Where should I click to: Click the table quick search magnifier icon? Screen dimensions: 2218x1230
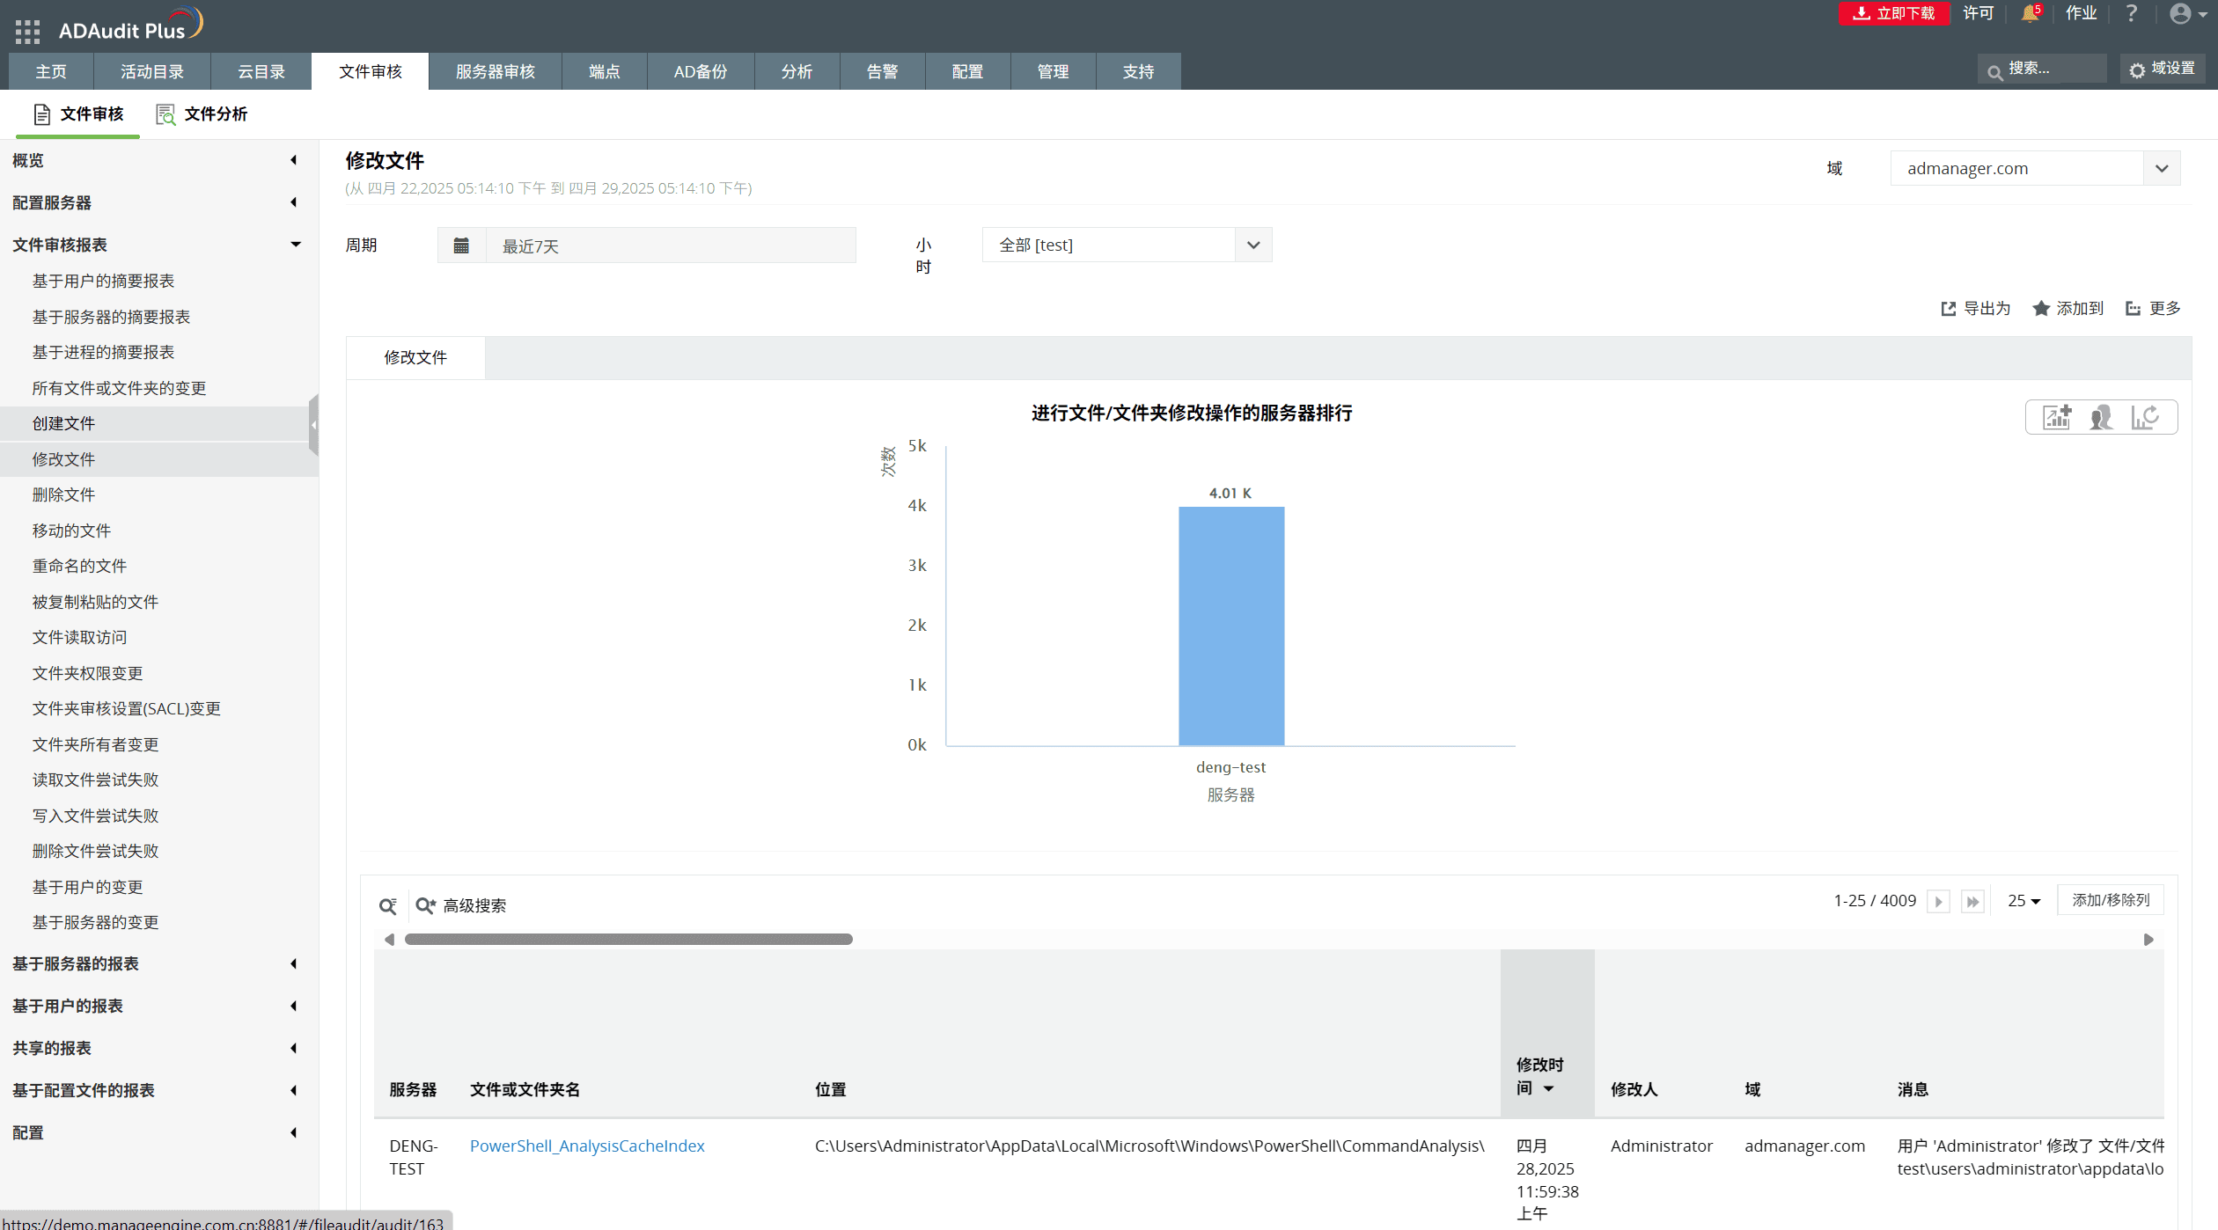(387, 905)
